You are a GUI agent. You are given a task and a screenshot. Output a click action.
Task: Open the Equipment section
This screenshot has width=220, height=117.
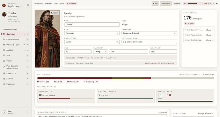(16, 84)
